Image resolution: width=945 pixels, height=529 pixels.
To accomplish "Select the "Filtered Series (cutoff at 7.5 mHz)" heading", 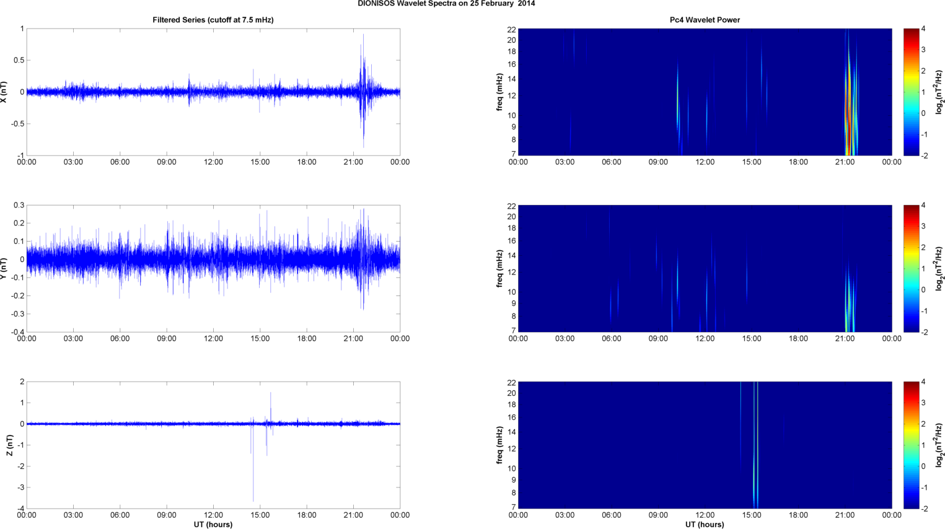I will point(213,20).
